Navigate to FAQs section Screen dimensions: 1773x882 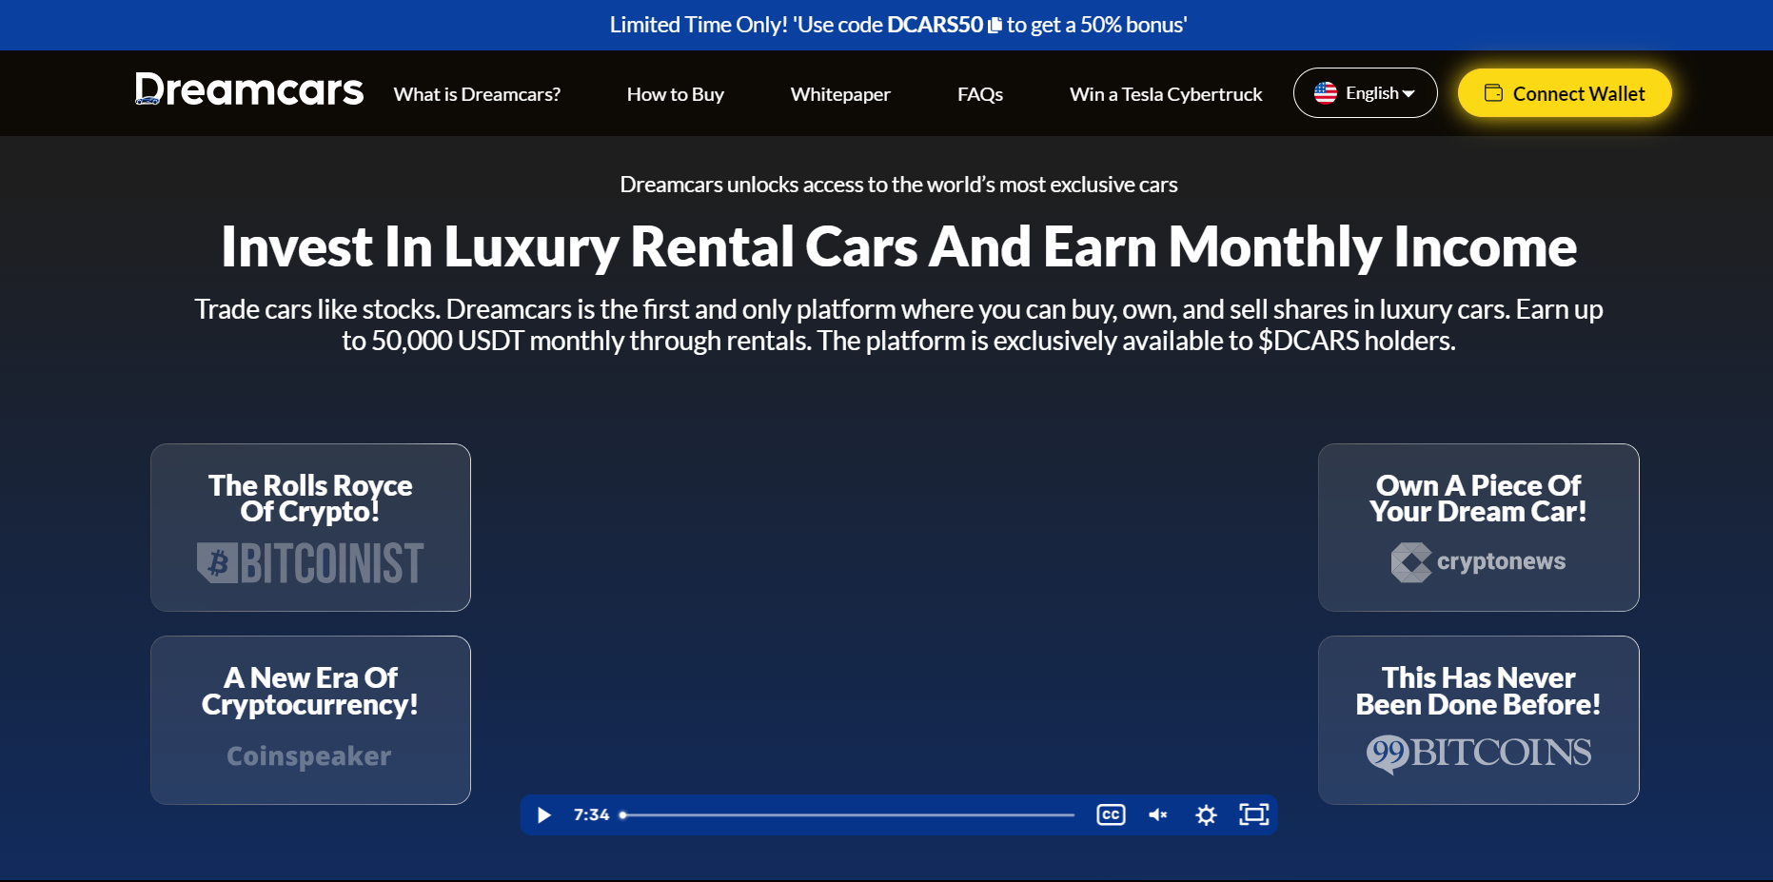point(979,94)
